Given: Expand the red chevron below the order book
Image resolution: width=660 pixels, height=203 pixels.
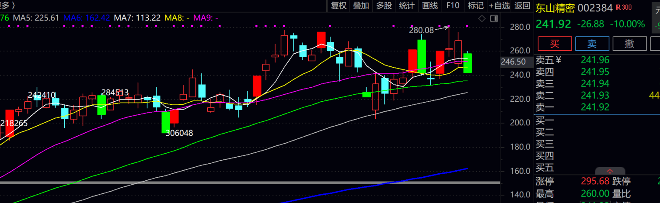Looking at the screenshot, I should pyautogui.click(x=610, y=172).
